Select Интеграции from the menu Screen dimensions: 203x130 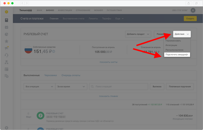[171, 45]
